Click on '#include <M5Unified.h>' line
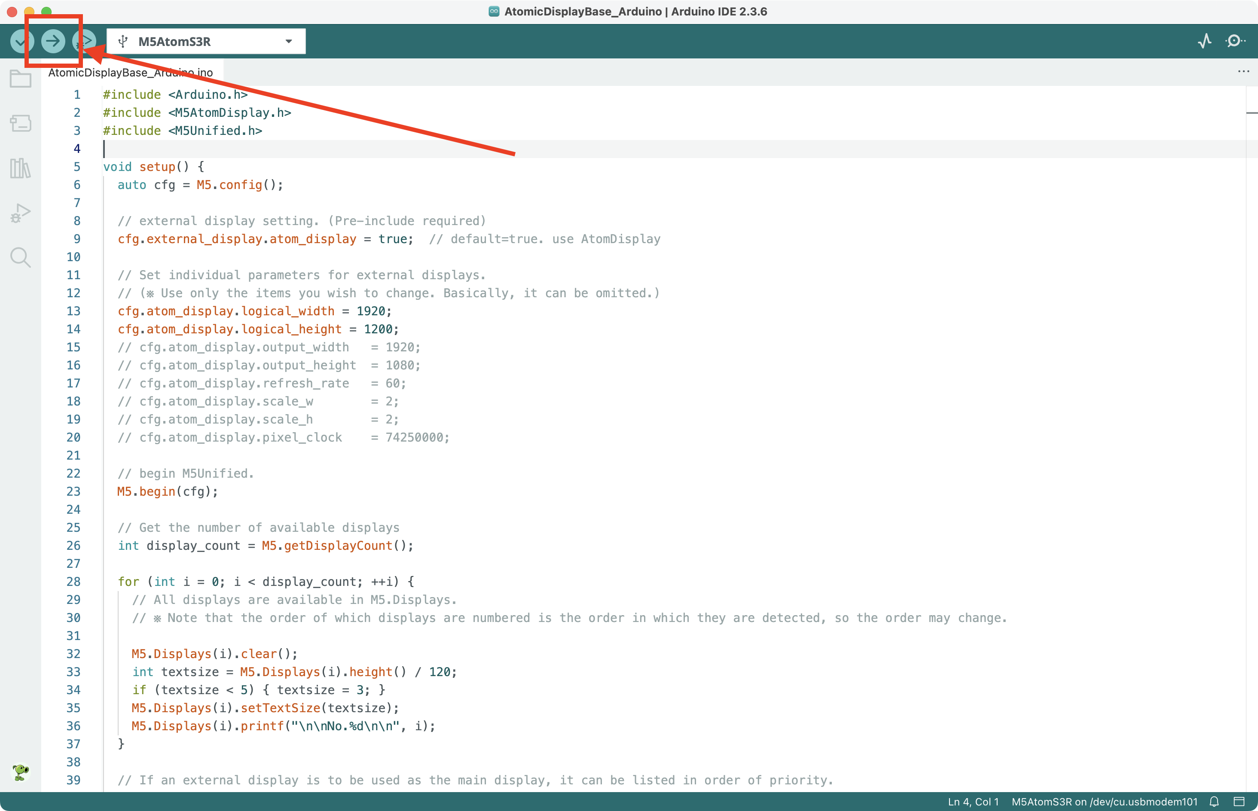Image resolution: width=1258 pixels, height=811 pixels. pyautogui.click(x=182, y=131)
